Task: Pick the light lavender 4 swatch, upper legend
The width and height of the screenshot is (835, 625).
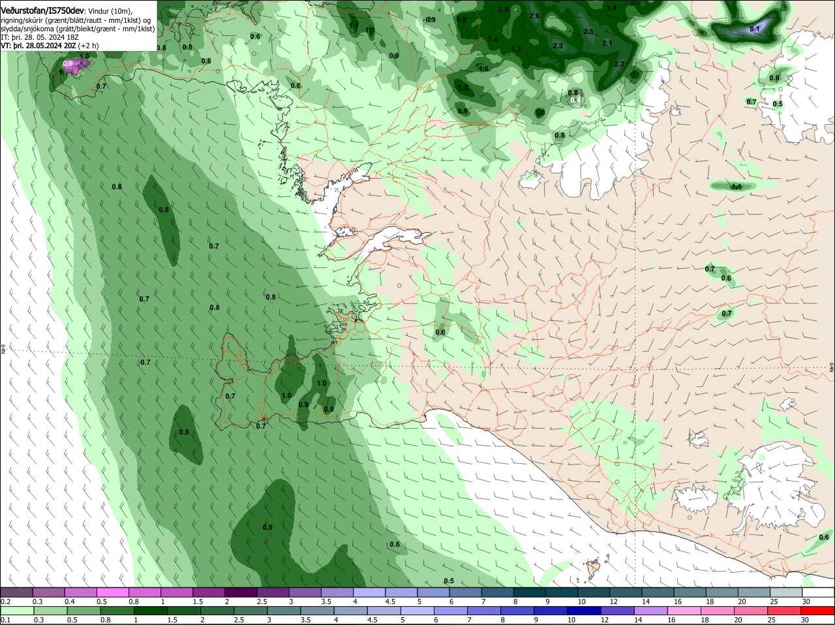Action: pyautogui.click(x=370, y=592)
